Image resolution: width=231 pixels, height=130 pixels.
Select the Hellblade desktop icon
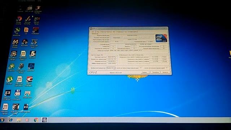tap(5, 109)
